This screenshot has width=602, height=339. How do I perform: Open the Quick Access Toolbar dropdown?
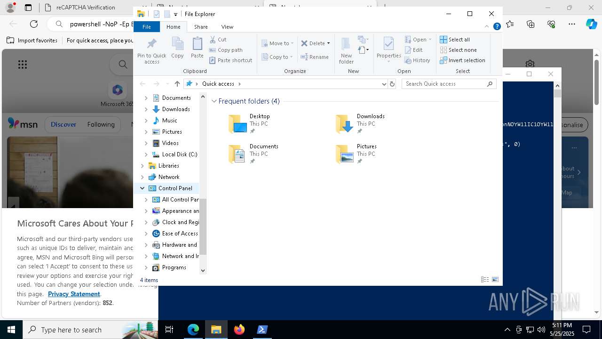175,14
